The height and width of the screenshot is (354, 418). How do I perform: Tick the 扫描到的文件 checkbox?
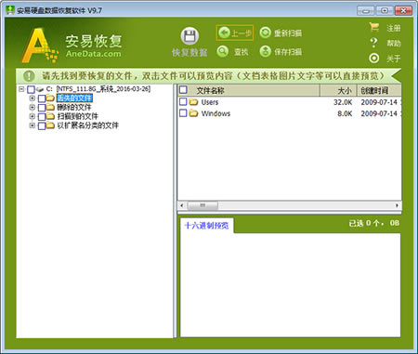(x=42, y=116)
